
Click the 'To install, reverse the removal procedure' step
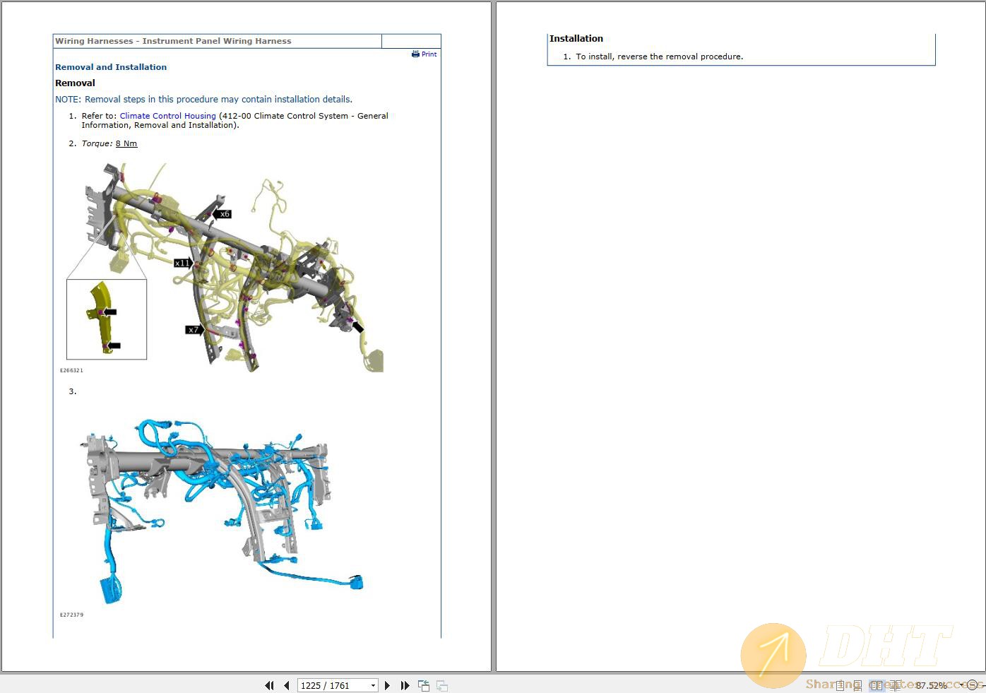tap(659, 57)
